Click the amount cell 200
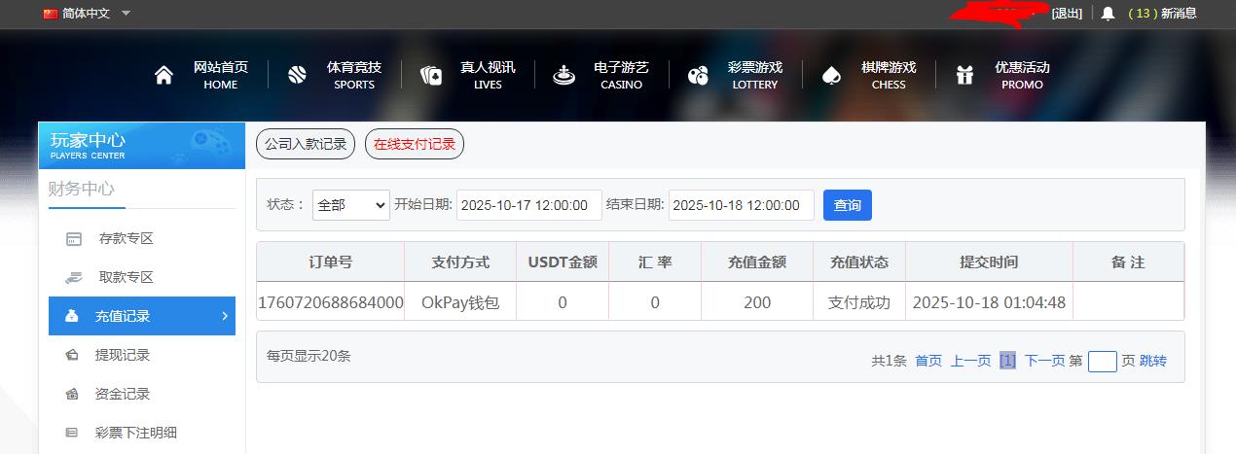The height and width of the screenshot is (454, 1236). (757, 302)
